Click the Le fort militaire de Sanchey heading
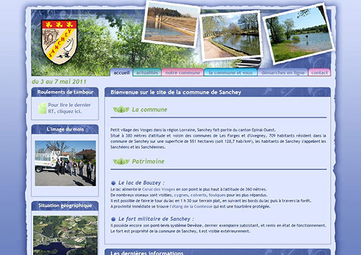Image resolution: width=361 pixels, height=255 pixels. 156,219
